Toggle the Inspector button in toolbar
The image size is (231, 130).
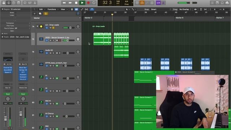[x=9, y=3]
